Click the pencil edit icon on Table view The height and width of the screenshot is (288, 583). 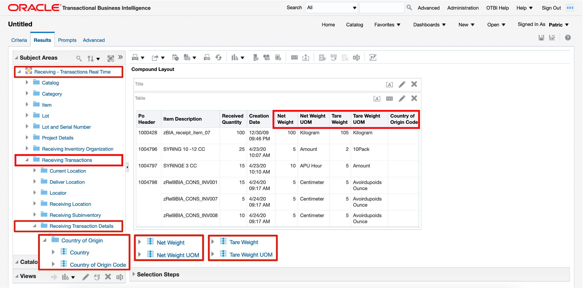point(402,99)
